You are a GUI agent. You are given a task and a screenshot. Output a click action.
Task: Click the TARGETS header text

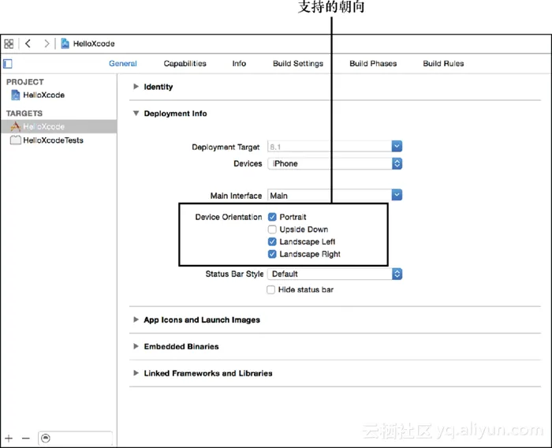point(24,113)
